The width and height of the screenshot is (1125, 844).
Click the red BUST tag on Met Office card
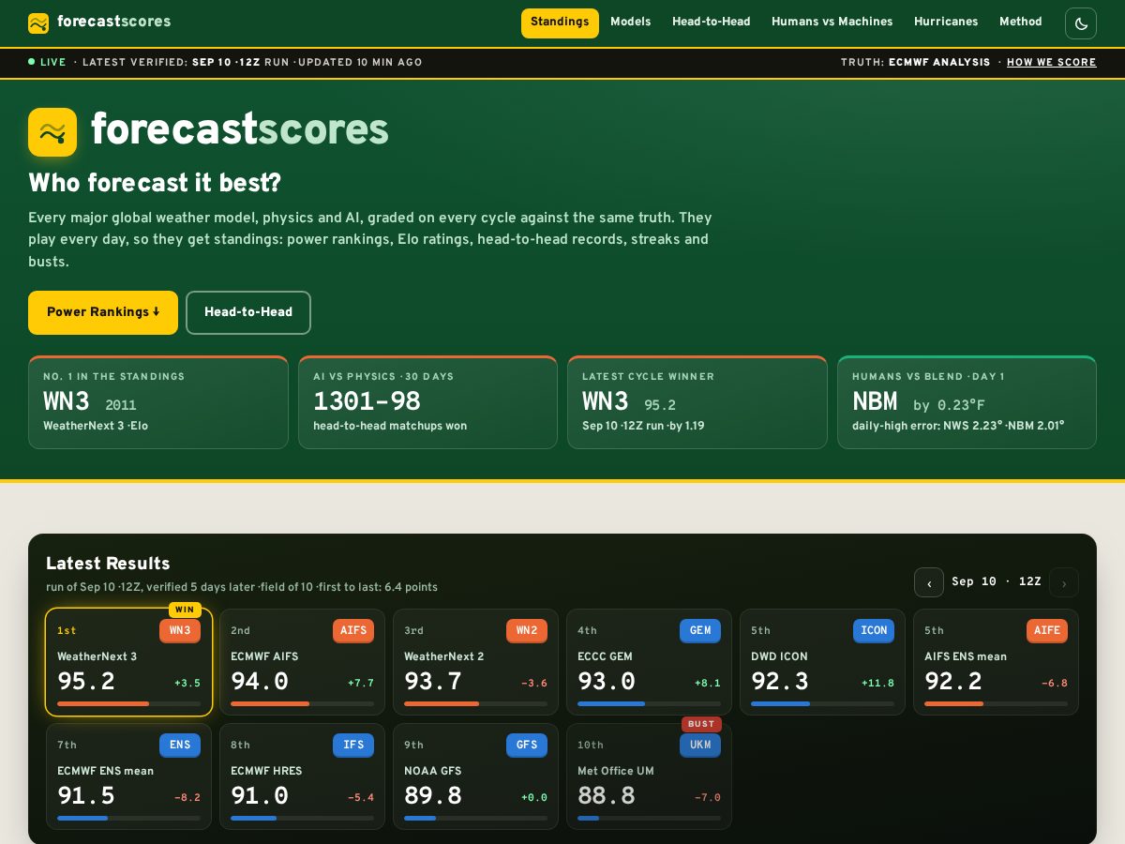click(701, 724)
